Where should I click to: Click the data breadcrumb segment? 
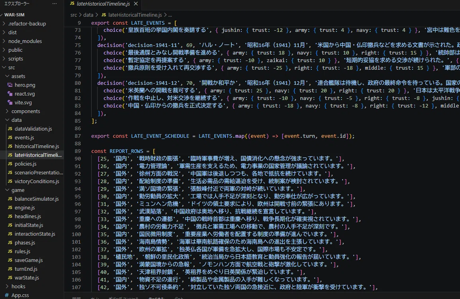[x=88, y=15]
